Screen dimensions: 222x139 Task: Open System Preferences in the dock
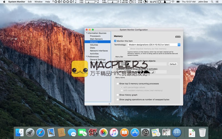point(145,132)
